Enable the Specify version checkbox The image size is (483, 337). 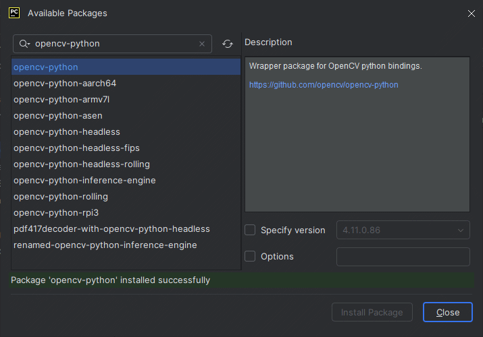pos(250,230)
